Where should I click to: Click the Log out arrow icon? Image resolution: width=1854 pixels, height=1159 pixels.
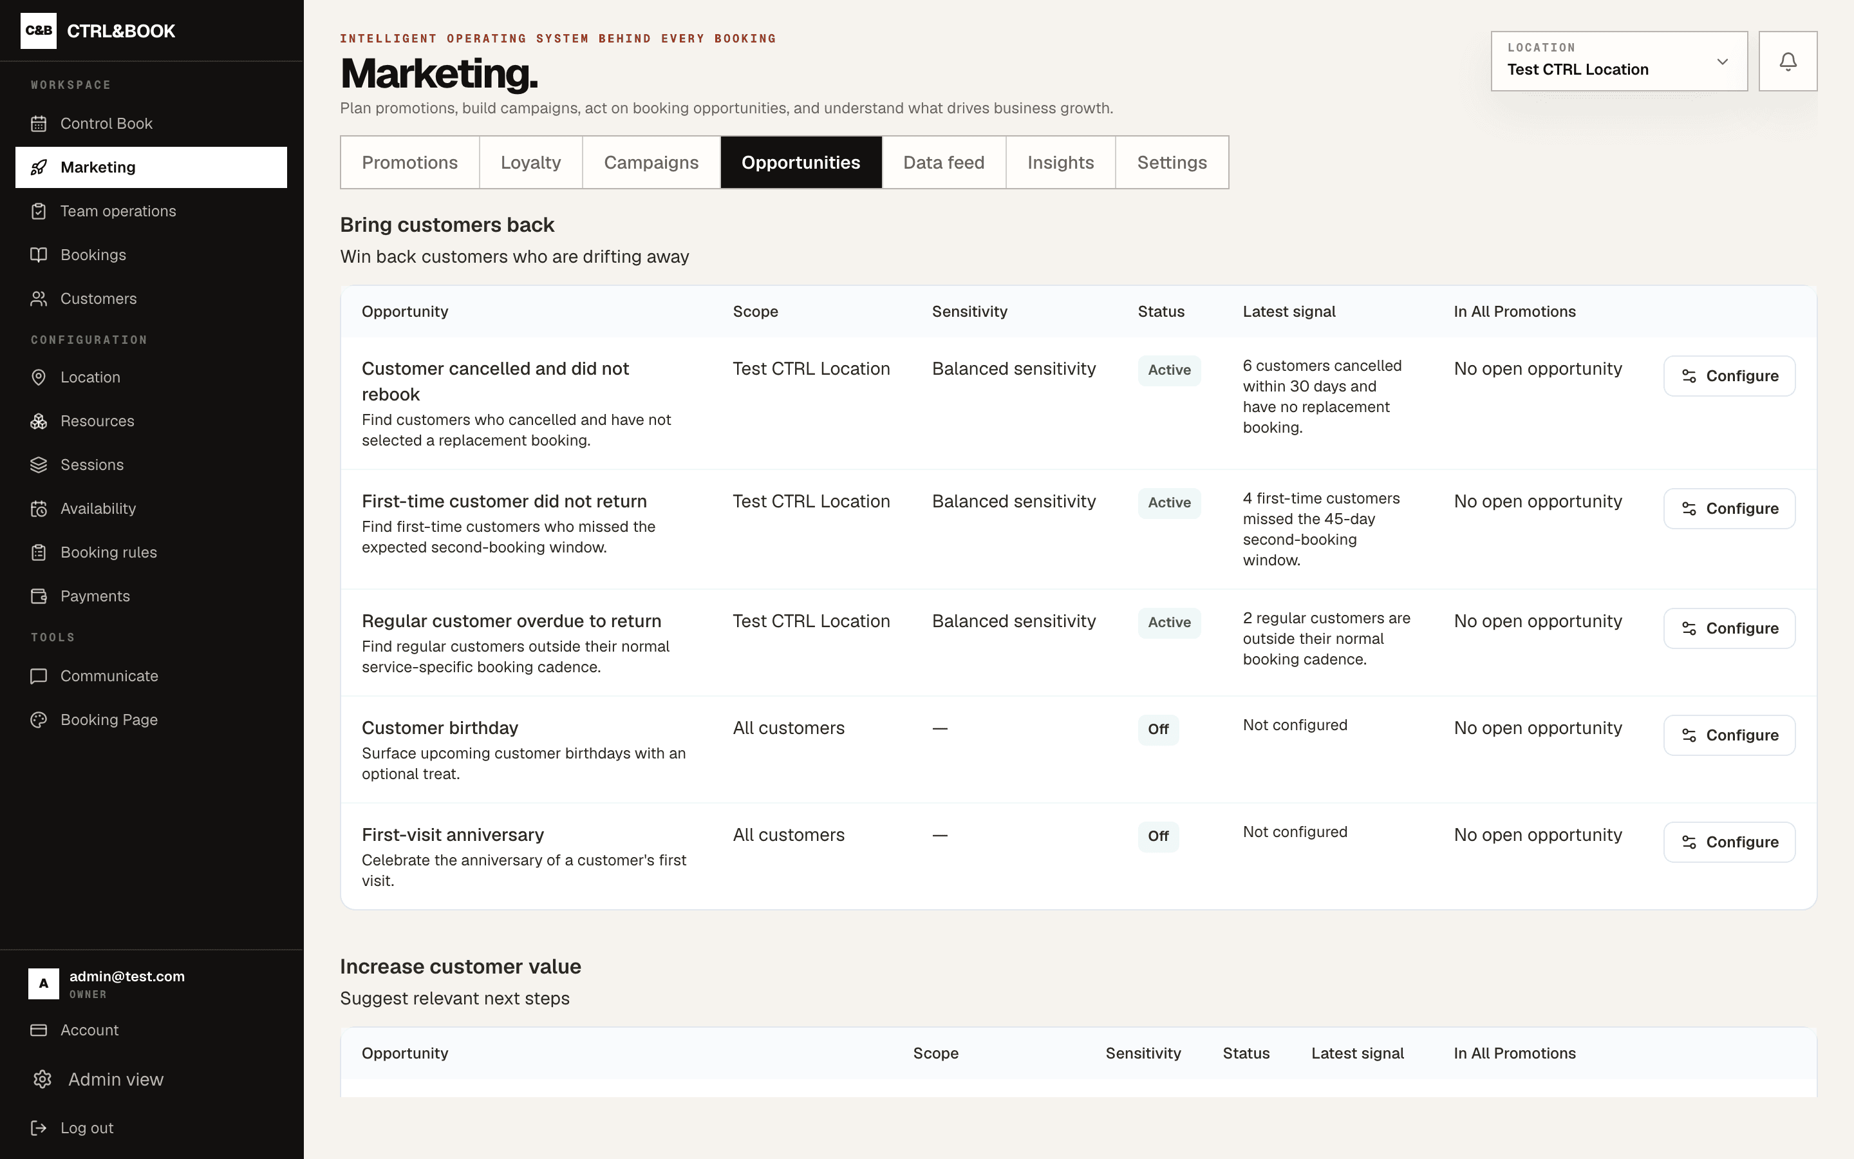(x=39, y=1127)
